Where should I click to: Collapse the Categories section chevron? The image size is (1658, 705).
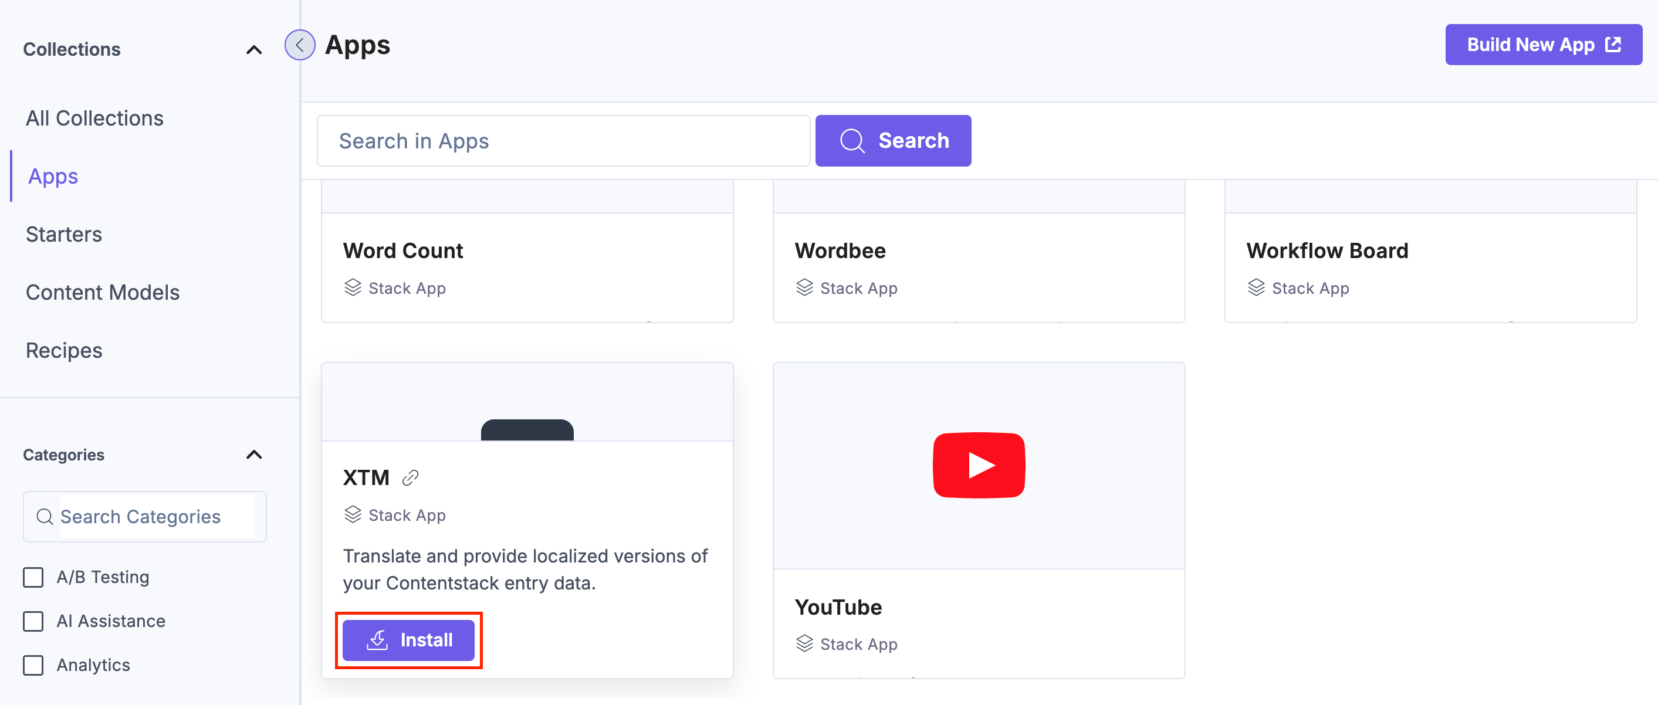[x=253, y=455]
